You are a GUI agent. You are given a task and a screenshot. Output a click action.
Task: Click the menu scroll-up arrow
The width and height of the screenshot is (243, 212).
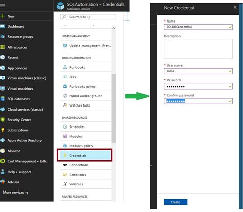113,28
